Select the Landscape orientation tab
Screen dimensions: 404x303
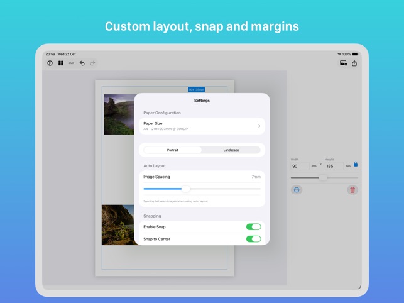(231, 150)
